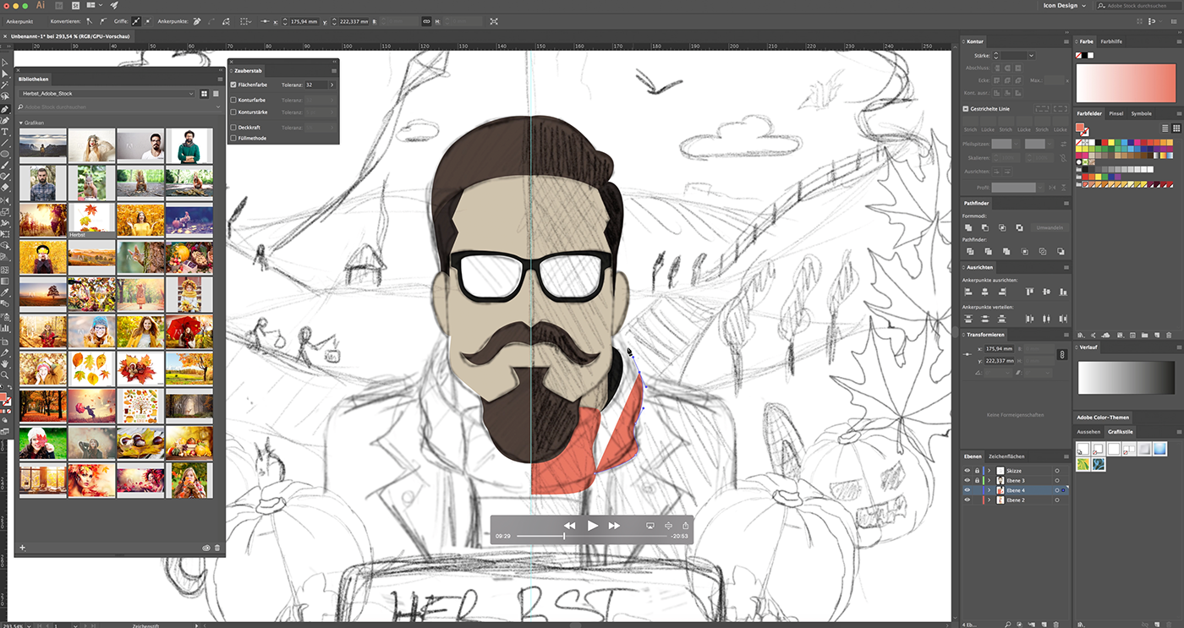Click the Unite shape mode in Pathfinder
Viewport: 1184px width, 628px height.
(x=967, y=227)
